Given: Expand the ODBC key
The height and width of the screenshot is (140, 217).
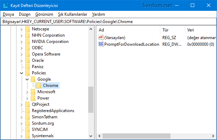Looking at the screenshot, I should point(21,48).
